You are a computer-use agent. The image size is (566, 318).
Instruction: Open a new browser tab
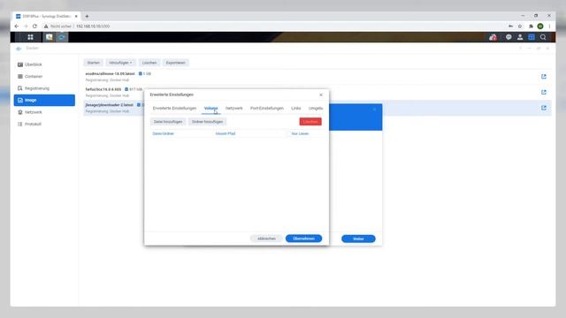[x=87, y=16]
